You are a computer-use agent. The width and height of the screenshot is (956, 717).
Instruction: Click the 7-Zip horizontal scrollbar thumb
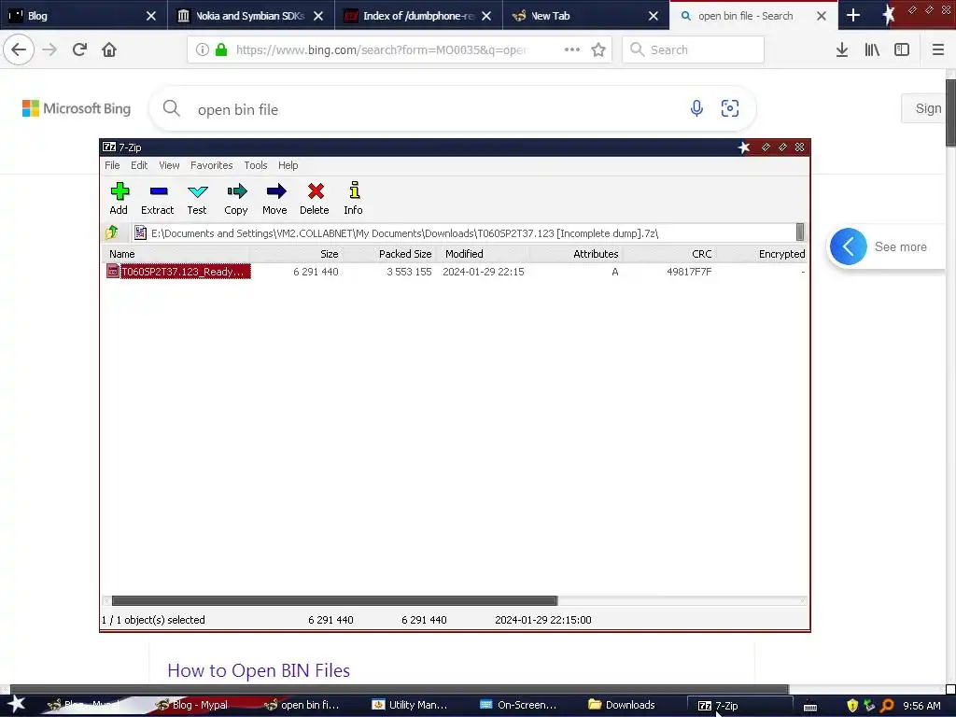tap(335, 600)
